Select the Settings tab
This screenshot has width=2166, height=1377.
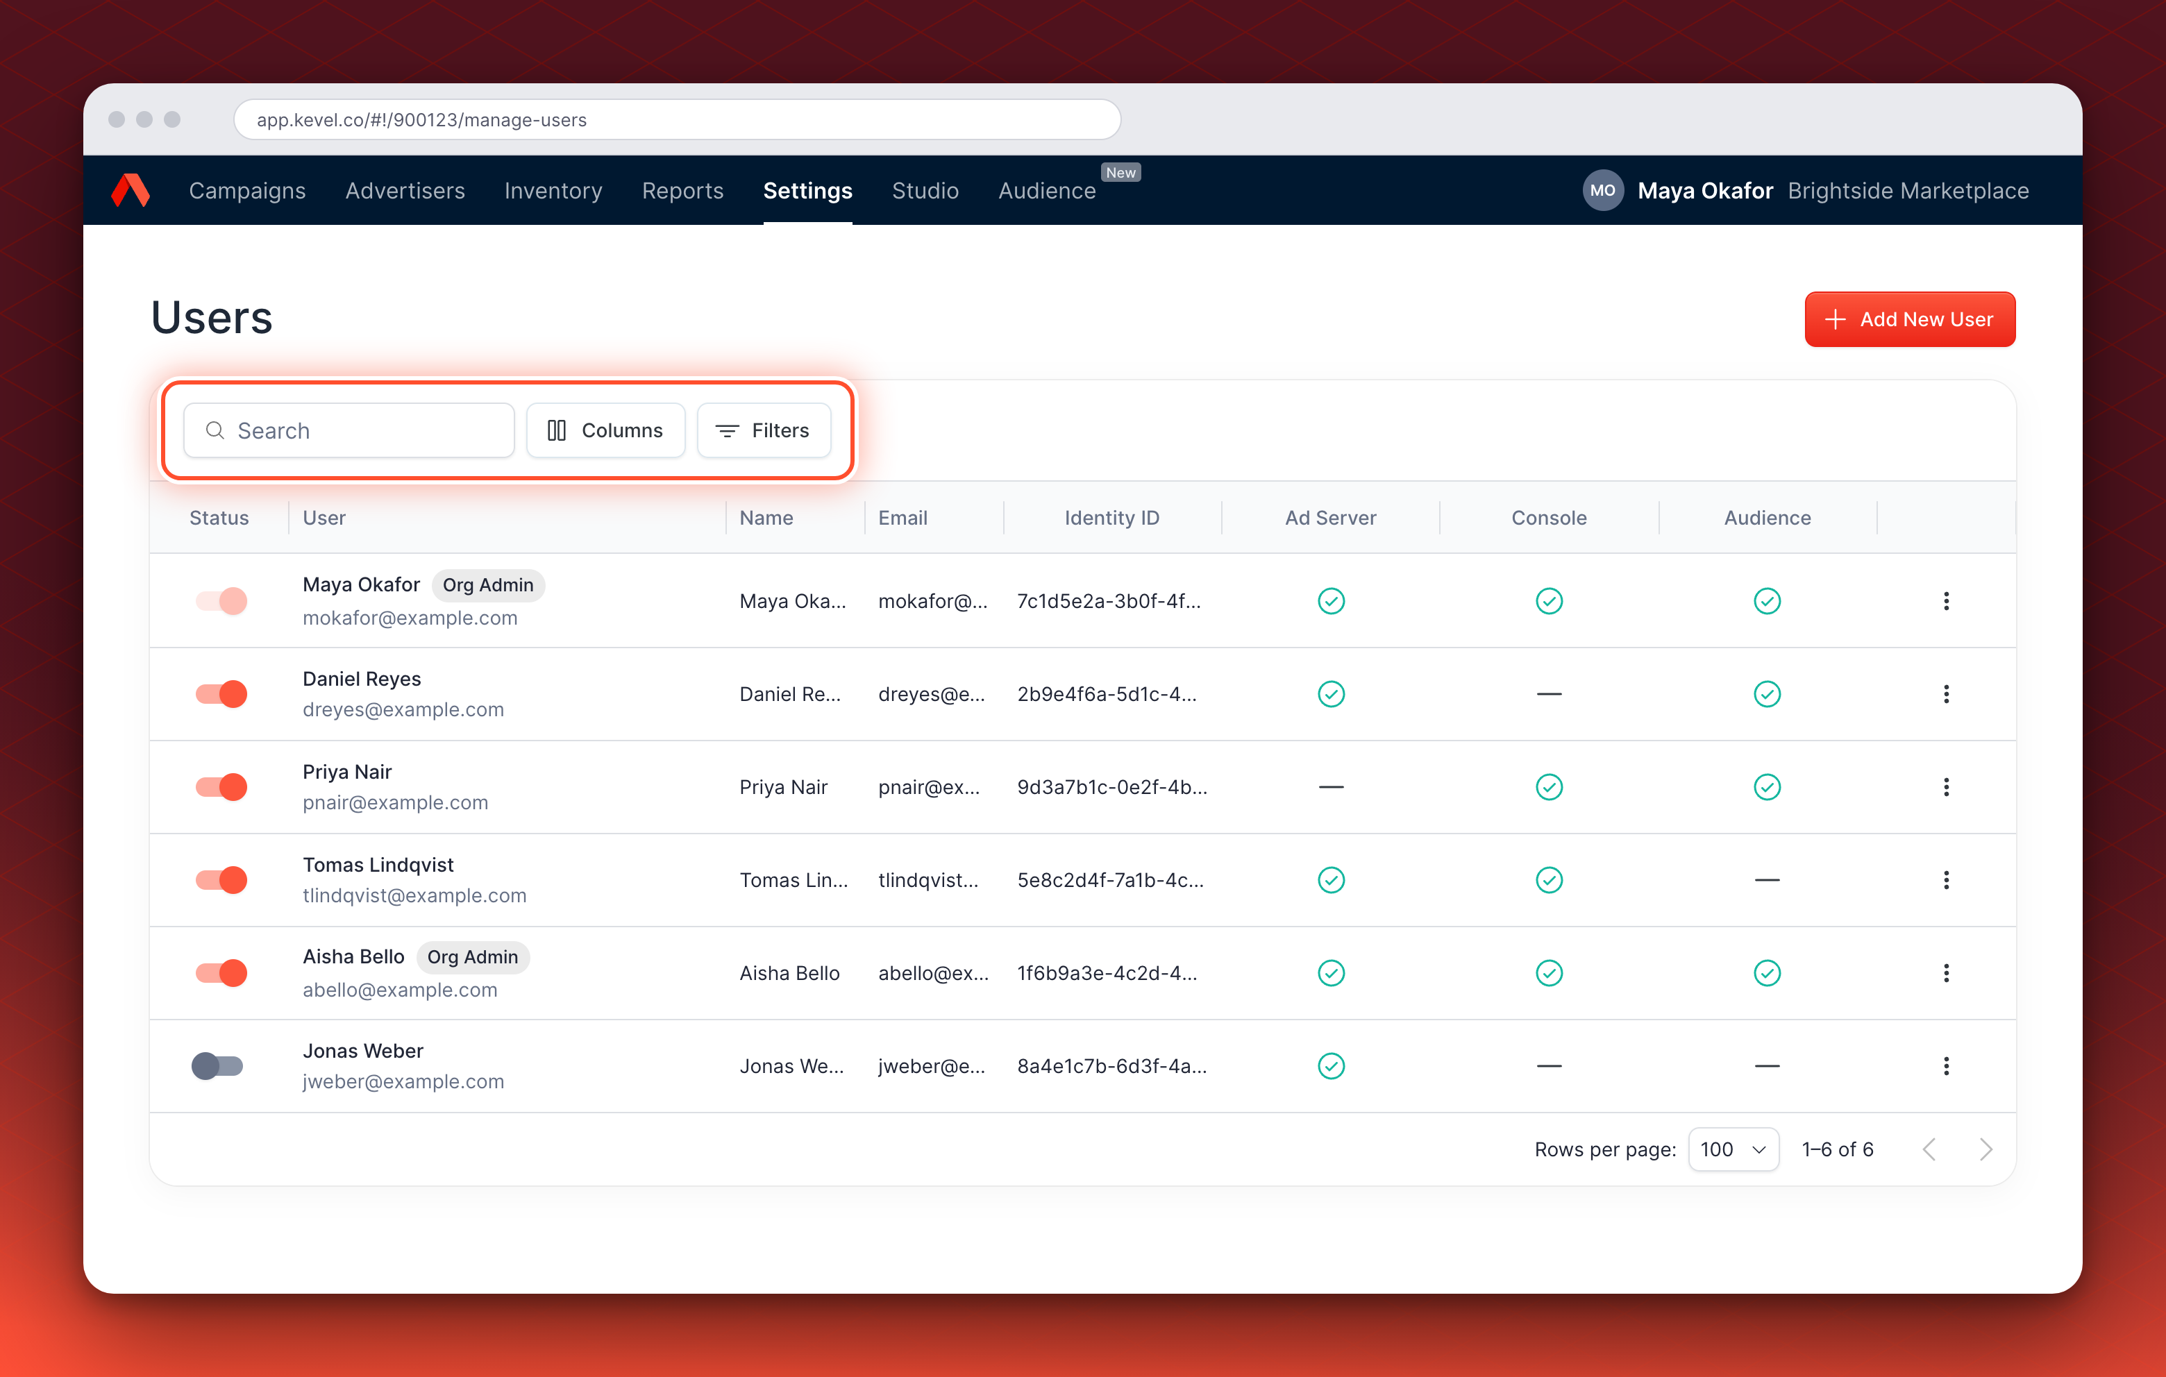[x=808, y=191]
